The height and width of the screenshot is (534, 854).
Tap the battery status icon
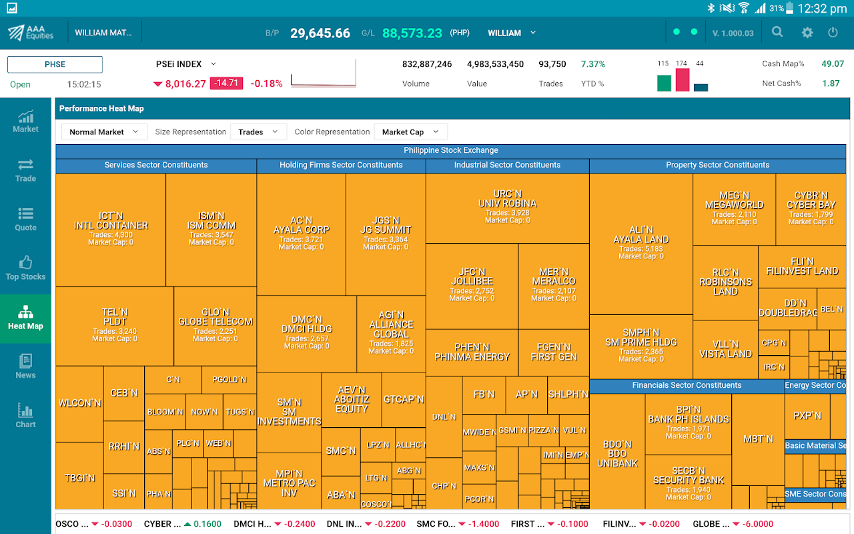(x=790, y=8)
